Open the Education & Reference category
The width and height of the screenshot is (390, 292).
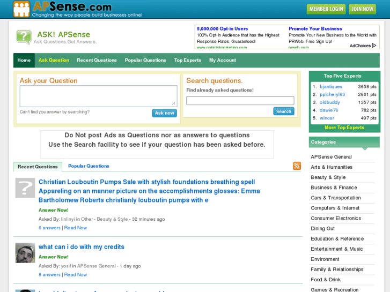tap(337, 238)
